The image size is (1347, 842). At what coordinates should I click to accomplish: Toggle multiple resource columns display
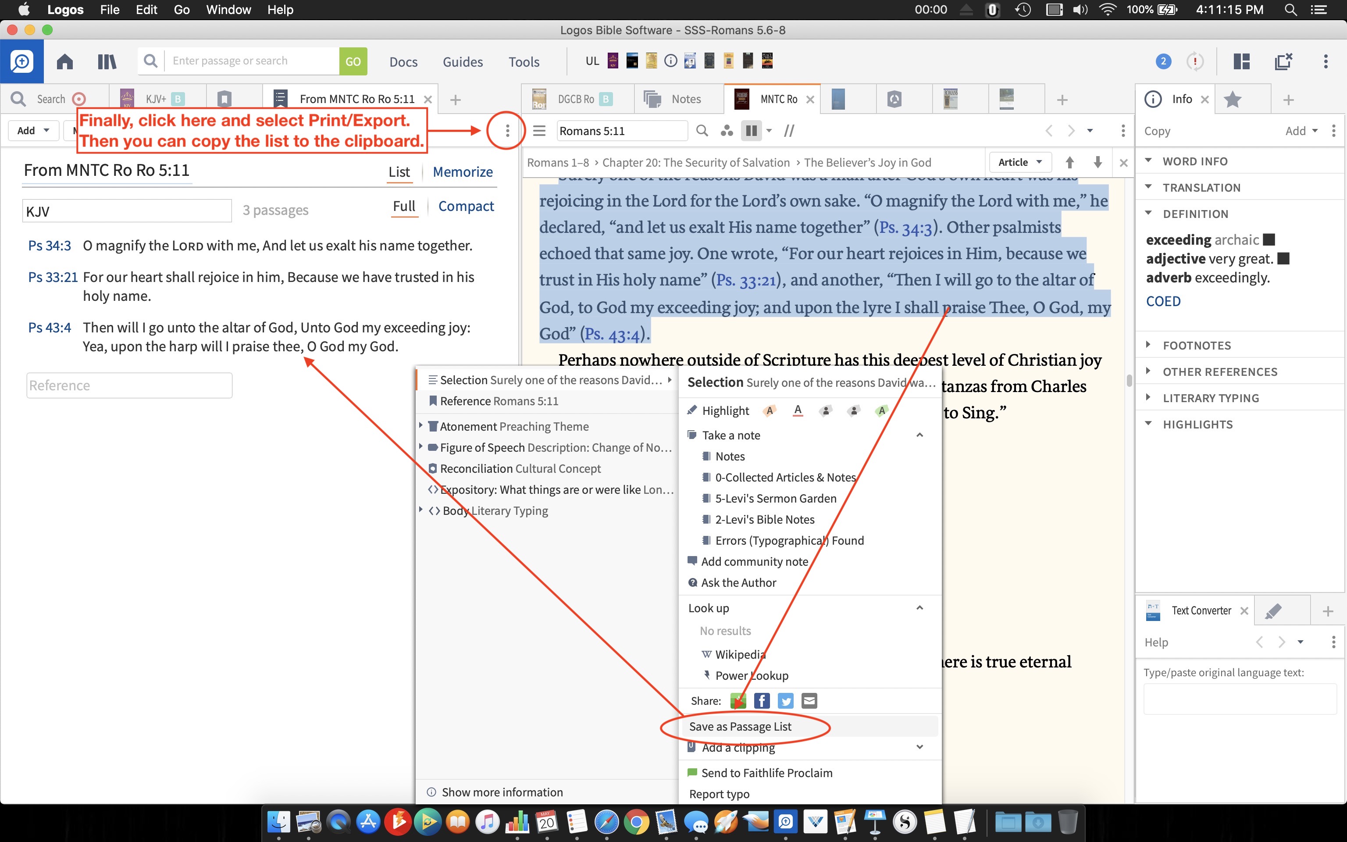pos(751,131)
